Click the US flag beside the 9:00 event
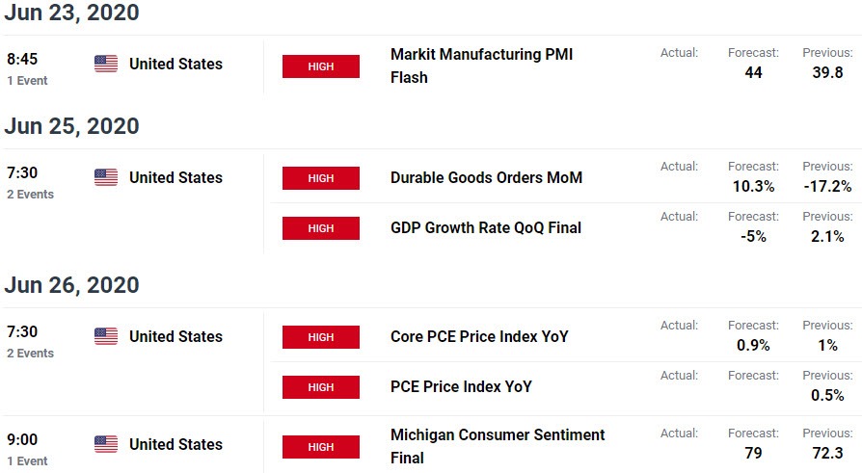The image size is (862, 473). (x=105, y=444)
